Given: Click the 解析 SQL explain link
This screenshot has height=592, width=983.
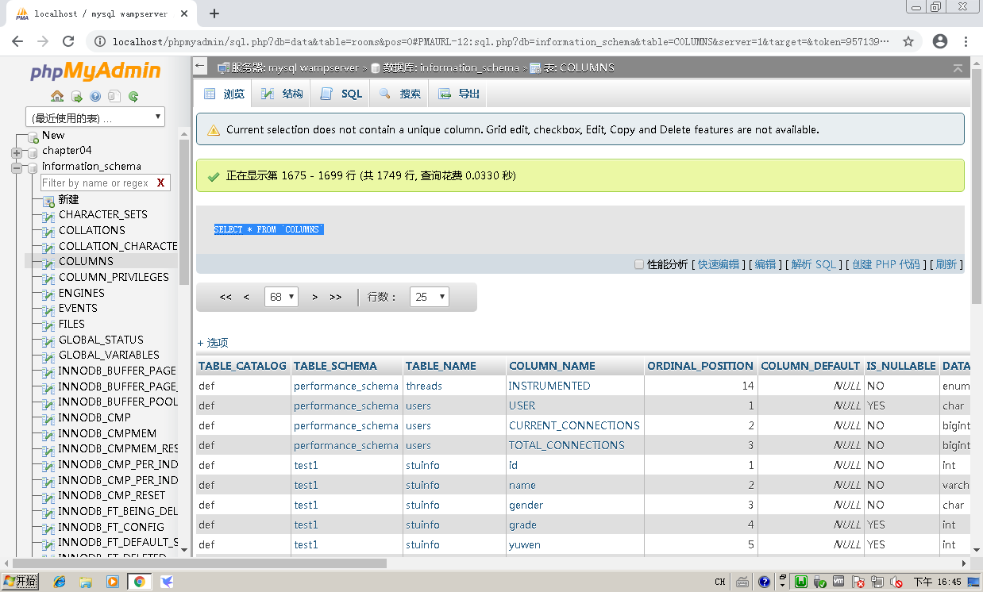Looking at the screenshot, I should (815, 264).
